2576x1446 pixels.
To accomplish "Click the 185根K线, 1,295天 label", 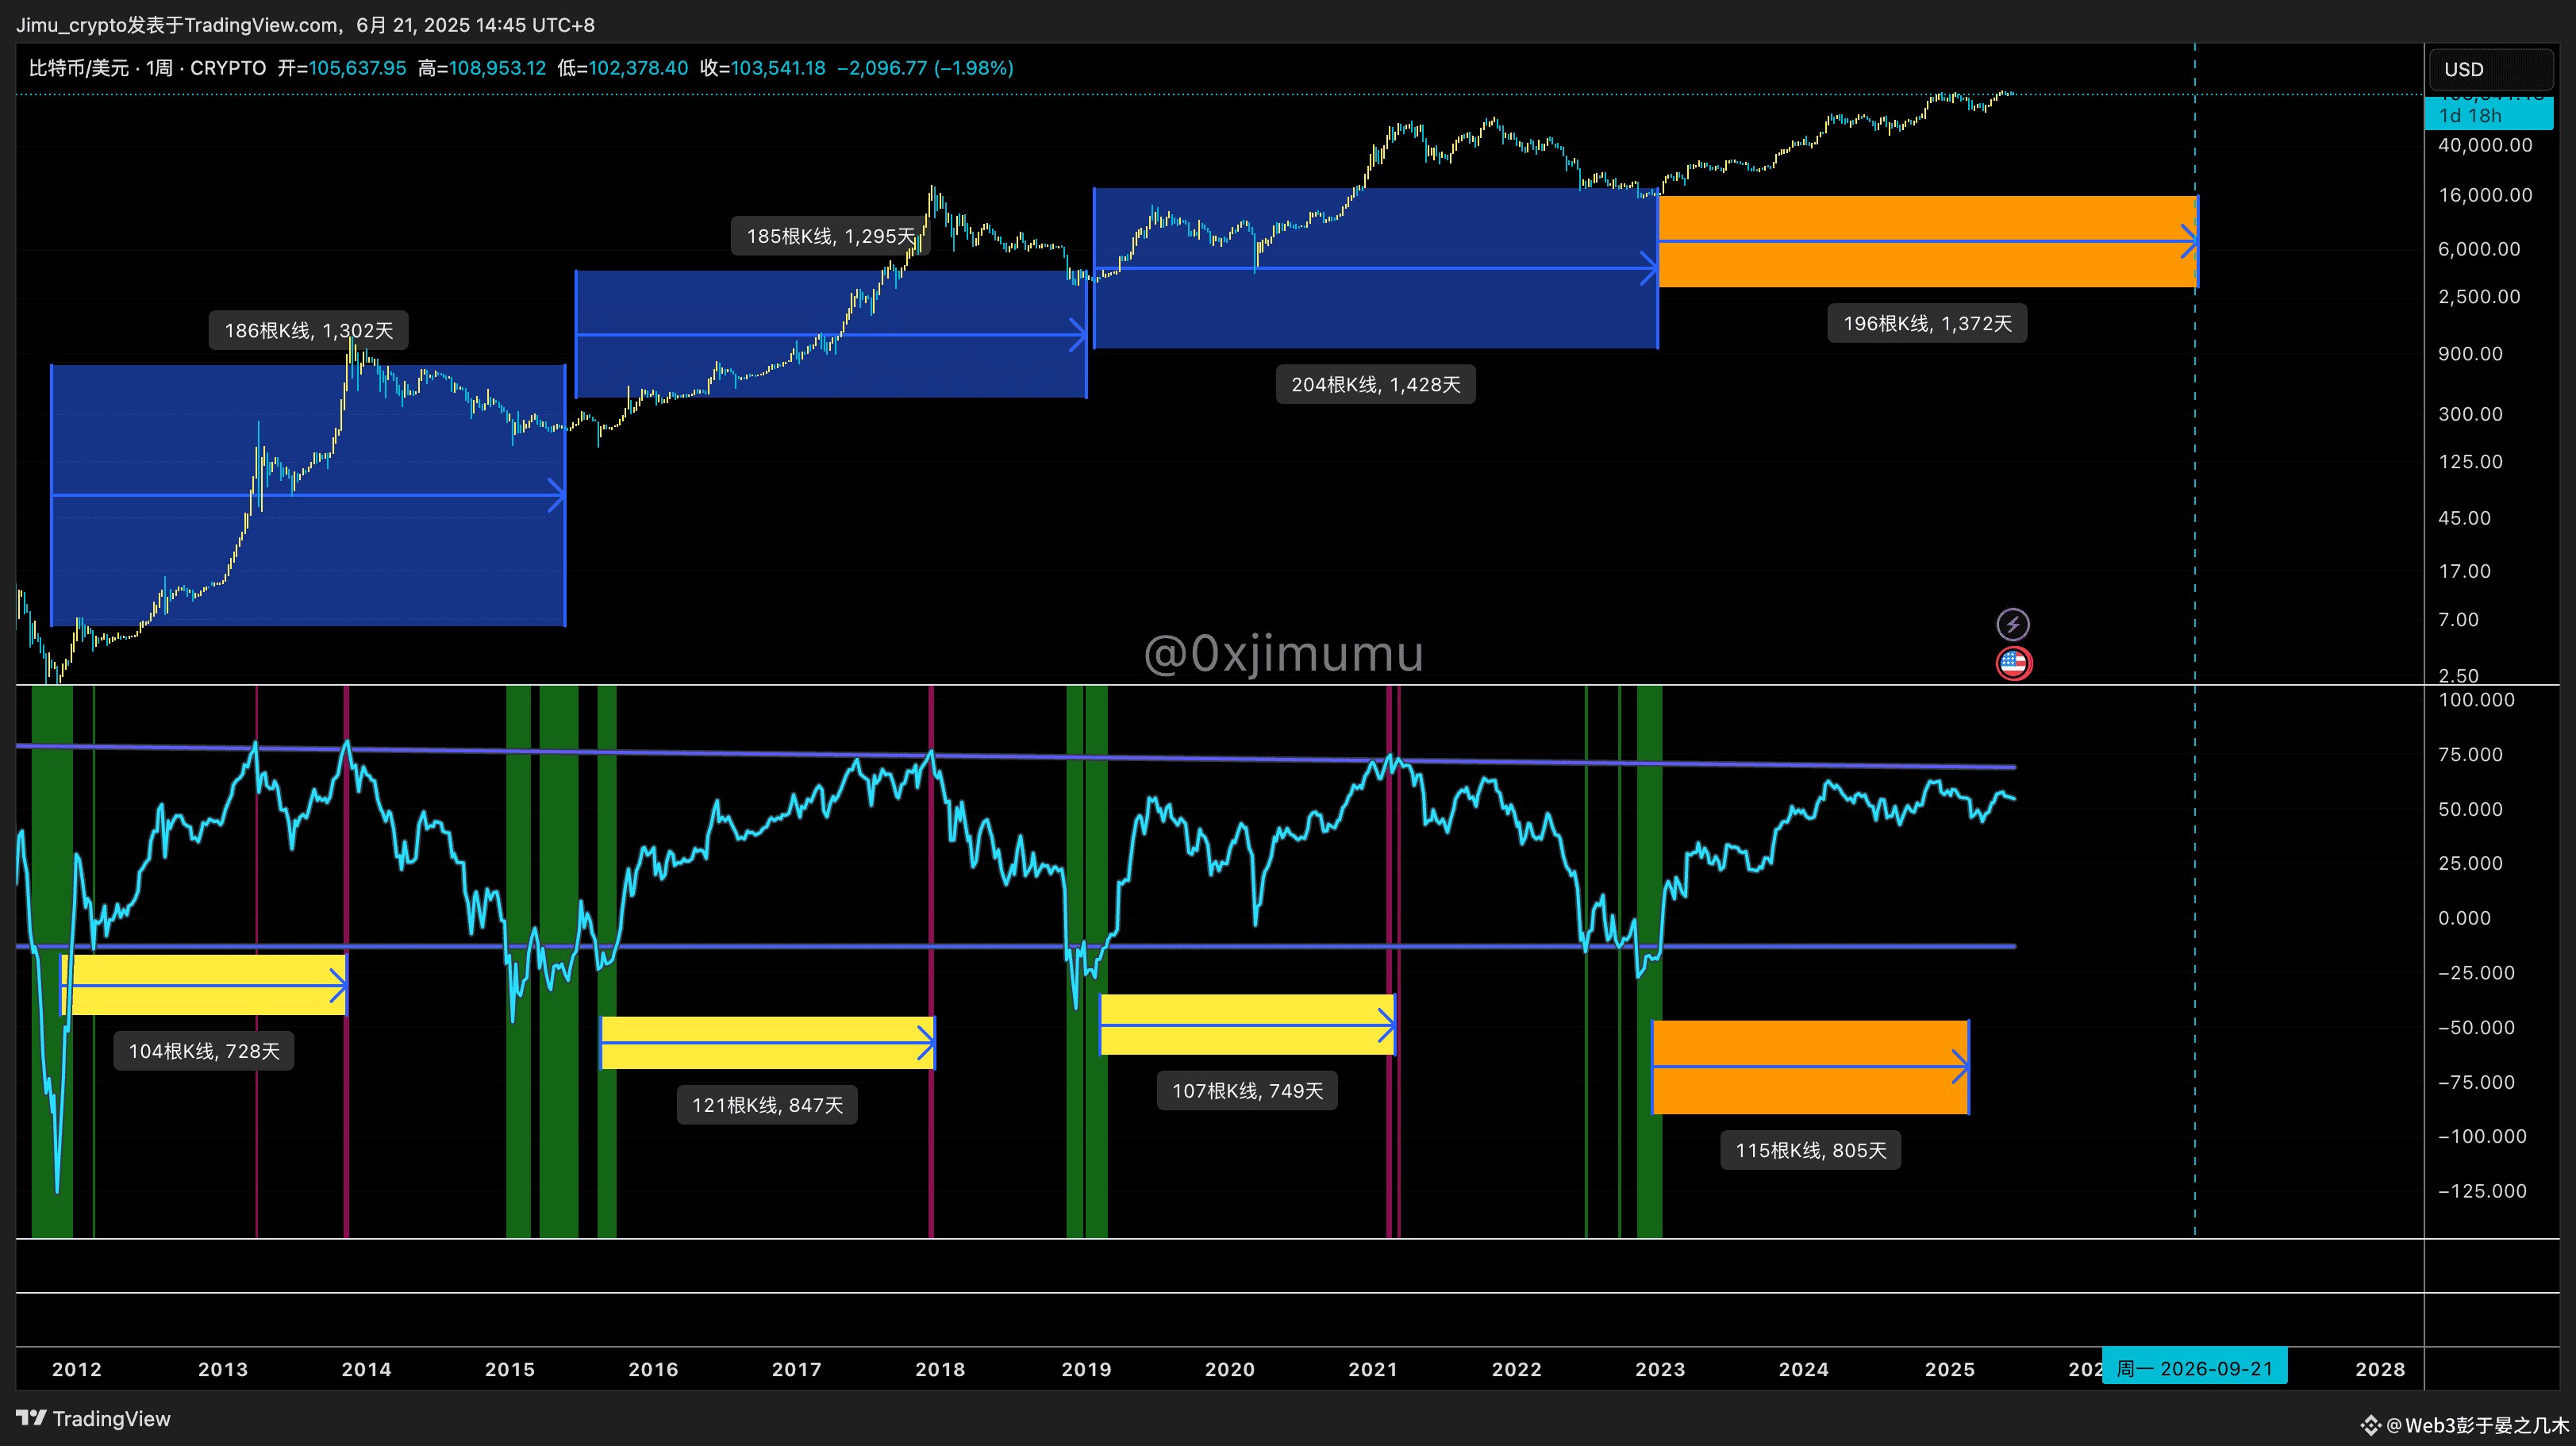I will 830,236.
